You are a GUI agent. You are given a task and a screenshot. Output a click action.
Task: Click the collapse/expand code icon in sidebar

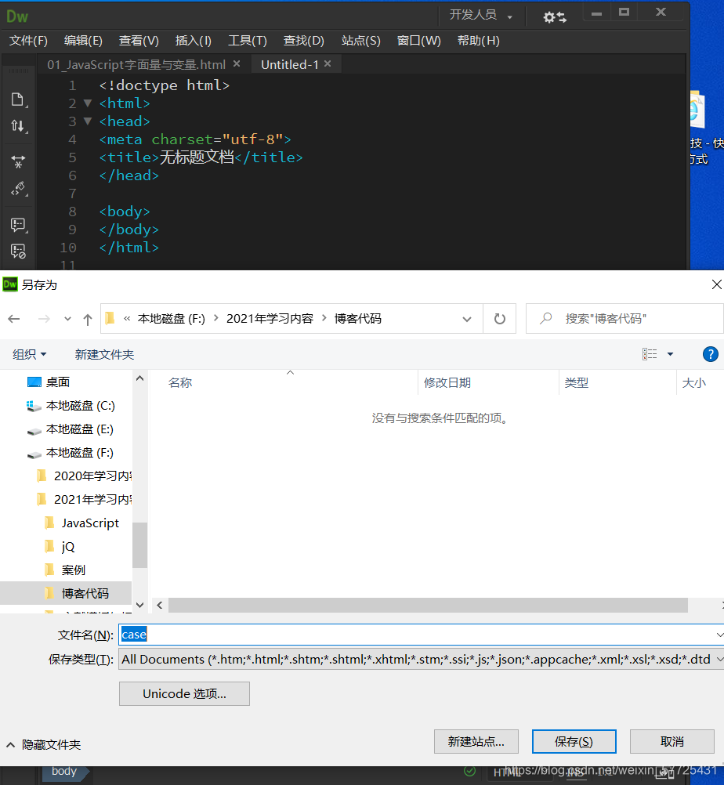[18, 161]
